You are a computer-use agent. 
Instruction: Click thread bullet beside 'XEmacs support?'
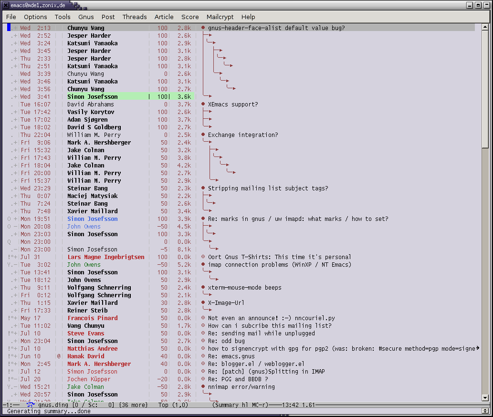(x=203, y=104)
